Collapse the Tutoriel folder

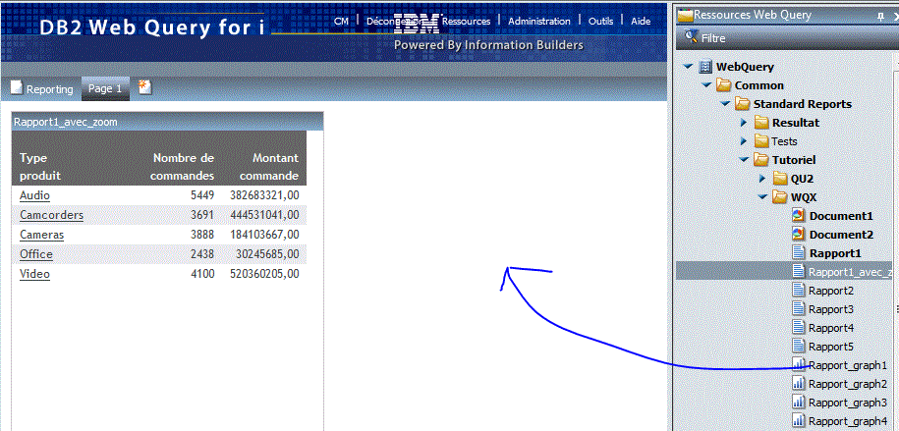click(x=744, y=160)
